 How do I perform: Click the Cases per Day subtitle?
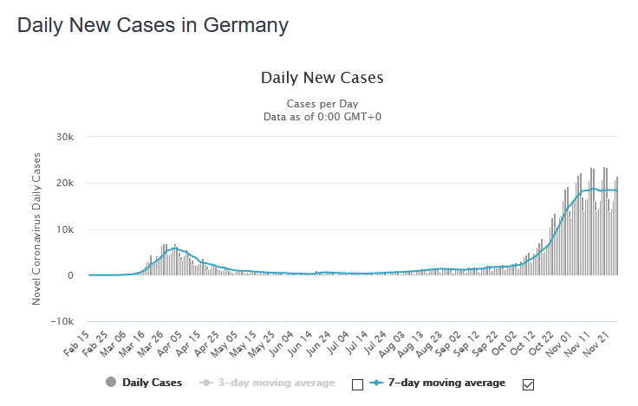pos(322,104)
